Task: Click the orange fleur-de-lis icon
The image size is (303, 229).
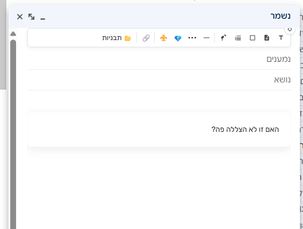Action: (164, 38)
